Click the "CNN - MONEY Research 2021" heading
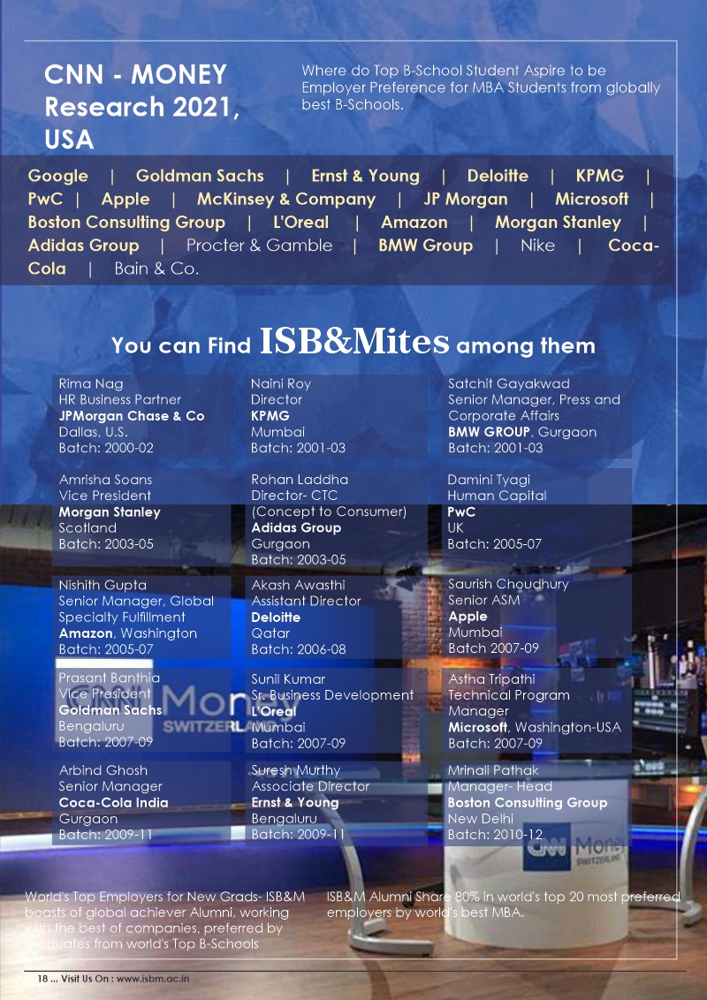Viewport: 707px width, 1000px height. (141, 106)
